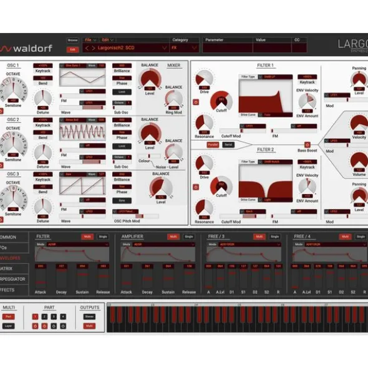
Task: Click the OSC 1 Level balance knob
Action: [150, 79]
